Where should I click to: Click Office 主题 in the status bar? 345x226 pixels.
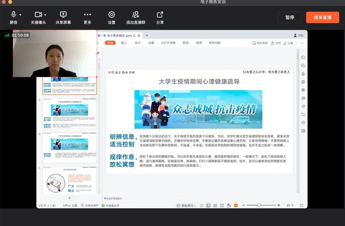pyautogui.click(x=70, y=206)
